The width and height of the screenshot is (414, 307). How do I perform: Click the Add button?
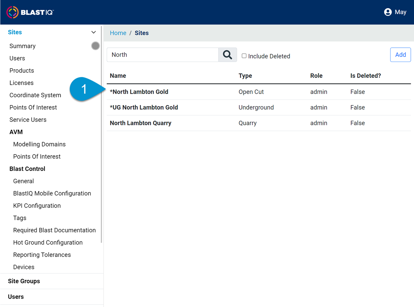tap(400, 55)
